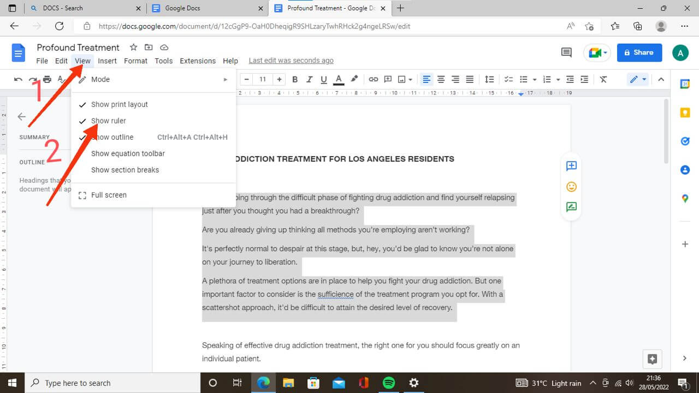Image resolution: width=699 pixels, height=393 pixels.
Task: Disable Show ruler
Action: pos(109,121)
